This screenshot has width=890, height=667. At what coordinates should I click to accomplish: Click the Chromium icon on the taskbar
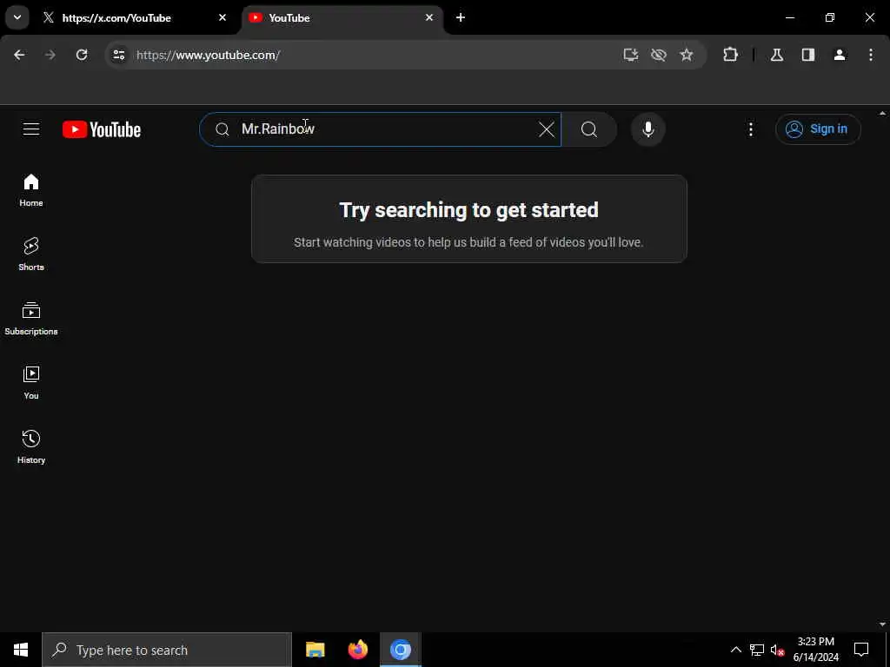point(400,650)
